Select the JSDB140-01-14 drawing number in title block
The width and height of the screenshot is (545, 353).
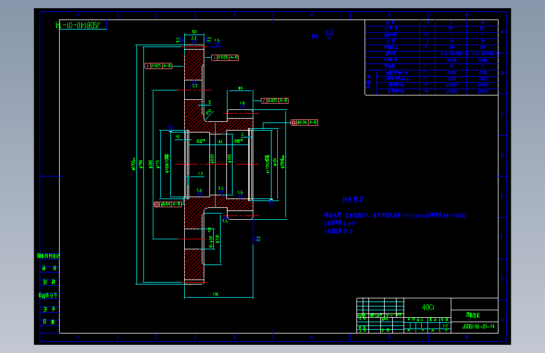pyautogui.click(x=478, y=326)
